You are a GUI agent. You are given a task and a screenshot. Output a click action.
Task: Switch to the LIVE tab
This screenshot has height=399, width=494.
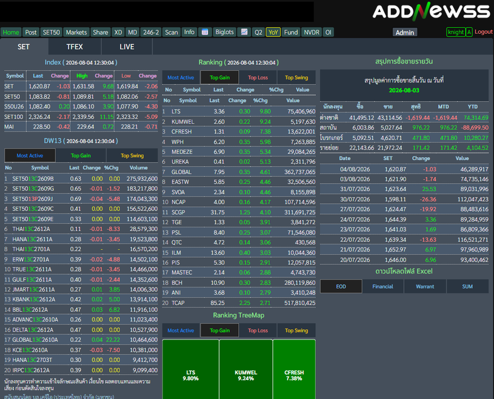127,47
